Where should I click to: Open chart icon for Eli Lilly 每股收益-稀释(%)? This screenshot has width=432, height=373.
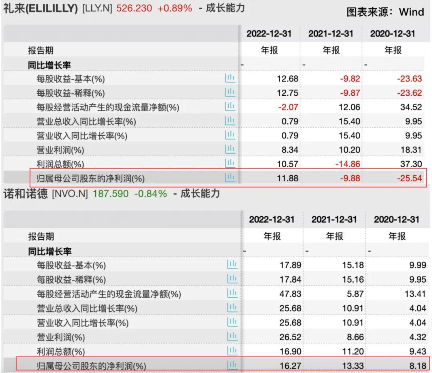(230, 92)
